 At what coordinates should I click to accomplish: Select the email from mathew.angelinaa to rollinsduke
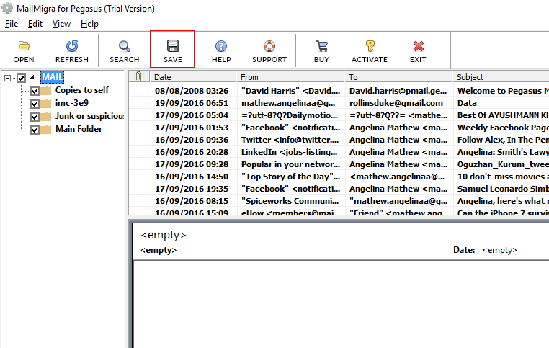(x=339, y=103)
